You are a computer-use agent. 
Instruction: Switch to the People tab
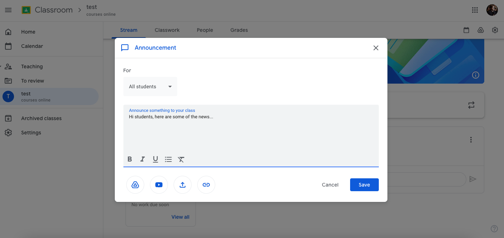click(205, 30)
